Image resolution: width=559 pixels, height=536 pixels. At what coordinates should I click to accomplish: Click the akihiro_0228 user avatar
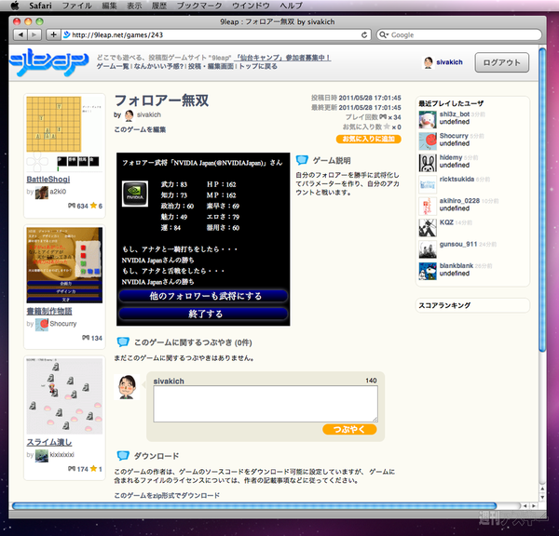[428, 207]
